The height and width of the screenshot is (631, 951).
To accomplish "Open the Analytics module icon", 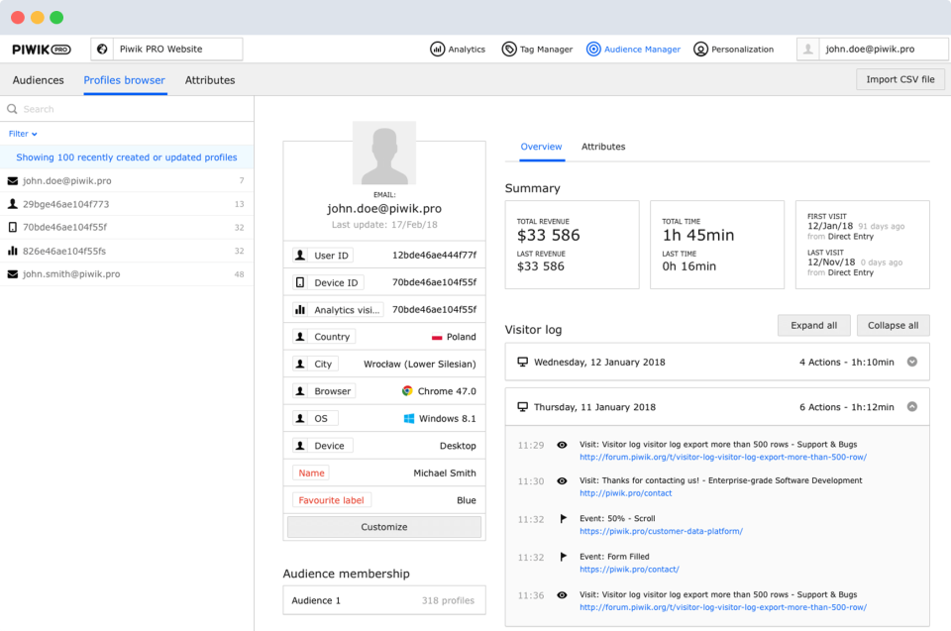I will [436, 48].
